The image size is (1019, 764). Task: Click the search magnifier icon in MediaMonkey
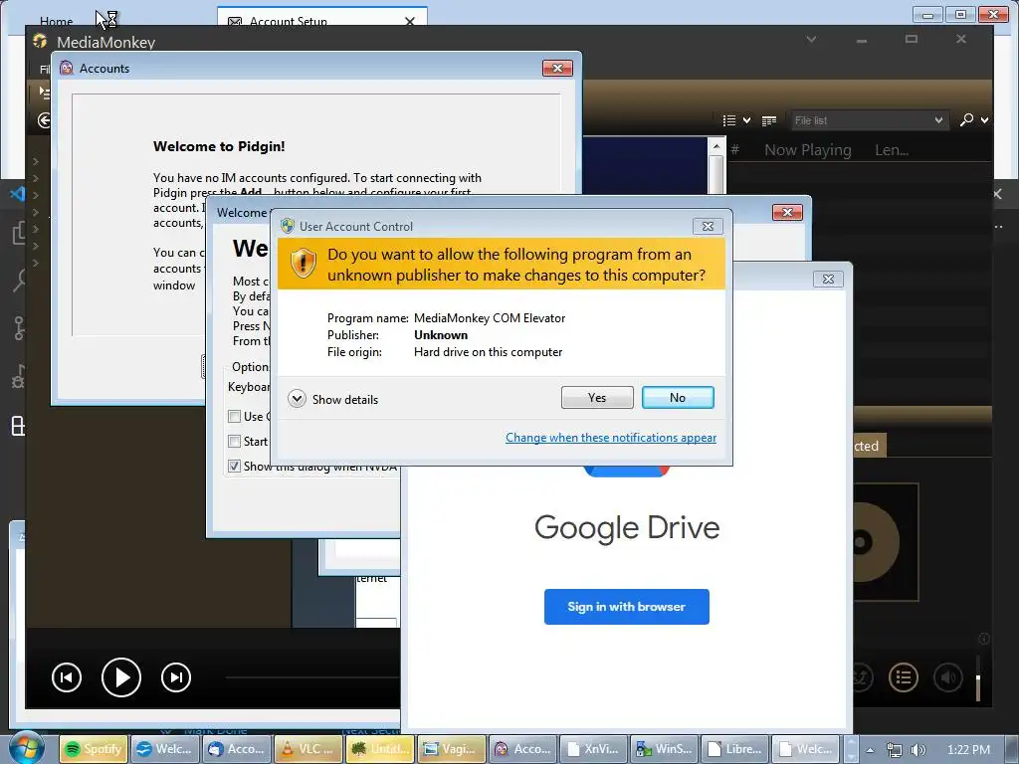pos(967,119)
